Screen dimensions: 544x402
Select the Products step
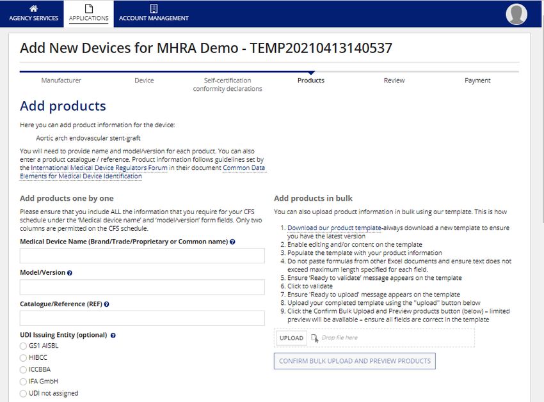click(x=311, y=81)
